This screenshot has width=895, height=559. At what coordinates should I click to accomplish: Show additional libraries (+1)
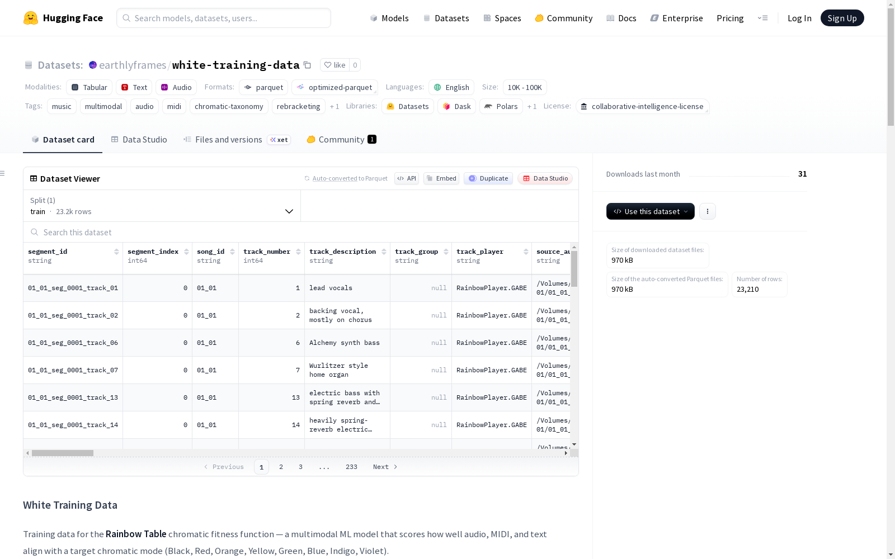coord(532,106)
